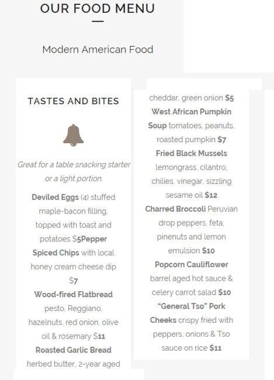The image size is (274, 380).
Task: Click the $11 price for pork cheeks
Action: (216, 348)
